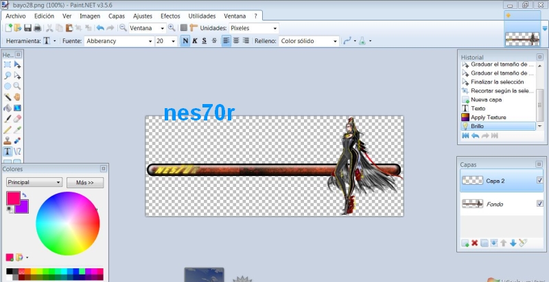Select the Gradient tool

pyautogui.click(x=17, y=108)
